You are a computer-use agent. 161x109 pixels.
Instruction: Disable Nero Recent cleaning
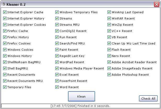coord(109,56)
